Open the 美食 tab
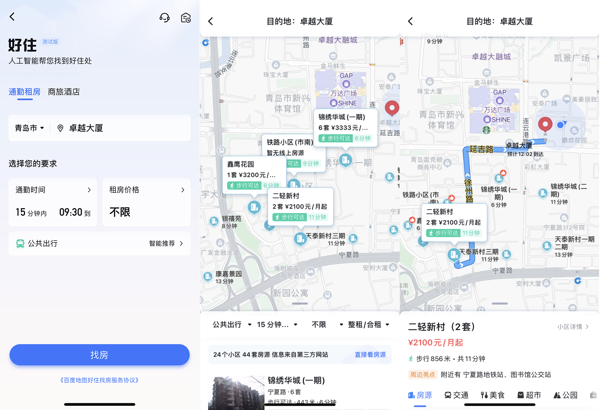Image resolution: width=600 pixels, height=410 pixels. [492, 395]
